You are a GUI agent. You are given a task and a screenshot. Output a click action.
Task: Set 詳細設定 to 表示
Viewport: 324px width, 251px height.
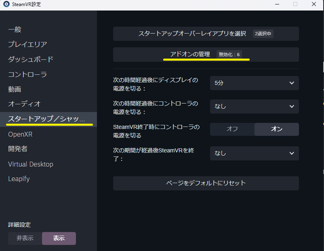click(x=59, y=238)
